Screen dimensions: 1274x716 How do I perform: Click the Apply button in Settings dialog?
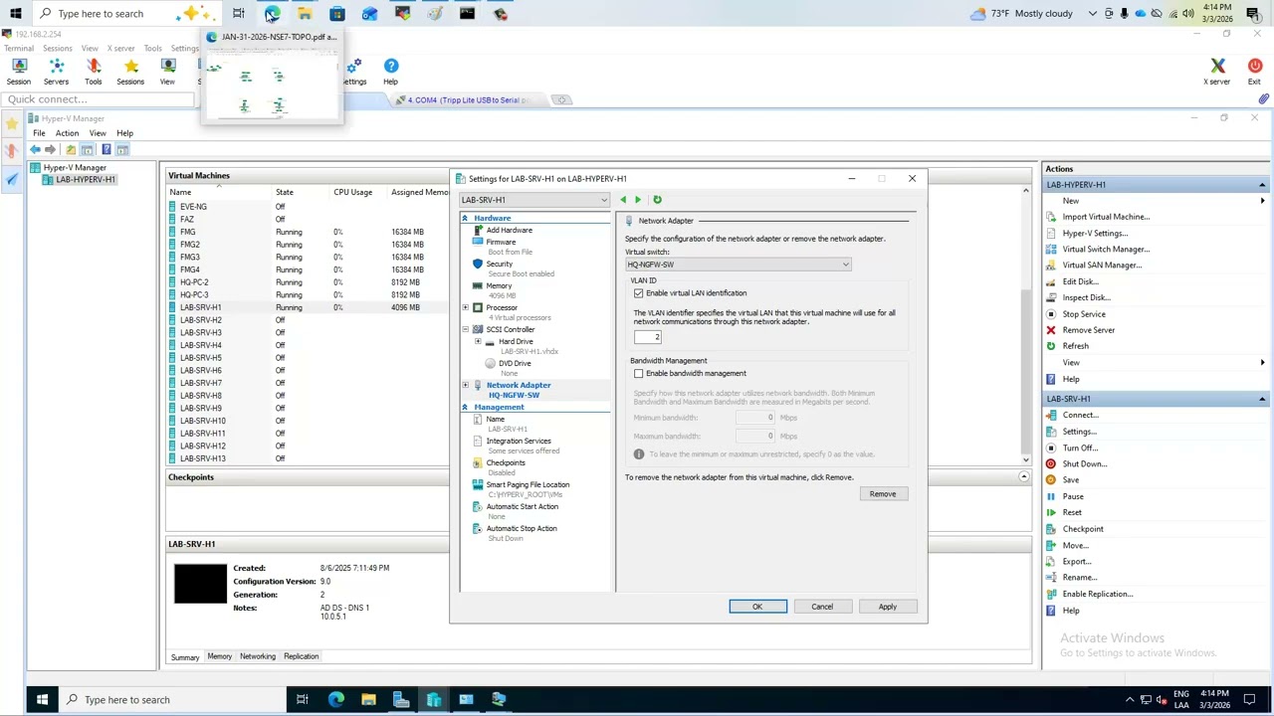(x=887, y=607)
